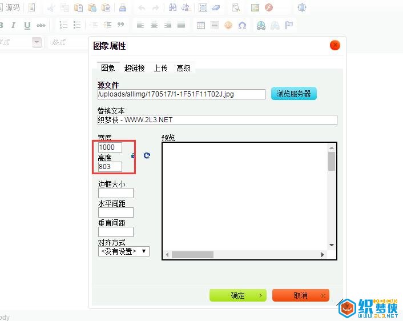Click the Smiley face icon
This screenshot has width=403, height=321.
pyautogui.click(x=228, y=26)
